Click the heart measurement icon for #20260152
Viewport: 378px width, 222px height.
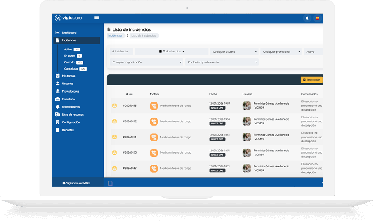[154, 121]
